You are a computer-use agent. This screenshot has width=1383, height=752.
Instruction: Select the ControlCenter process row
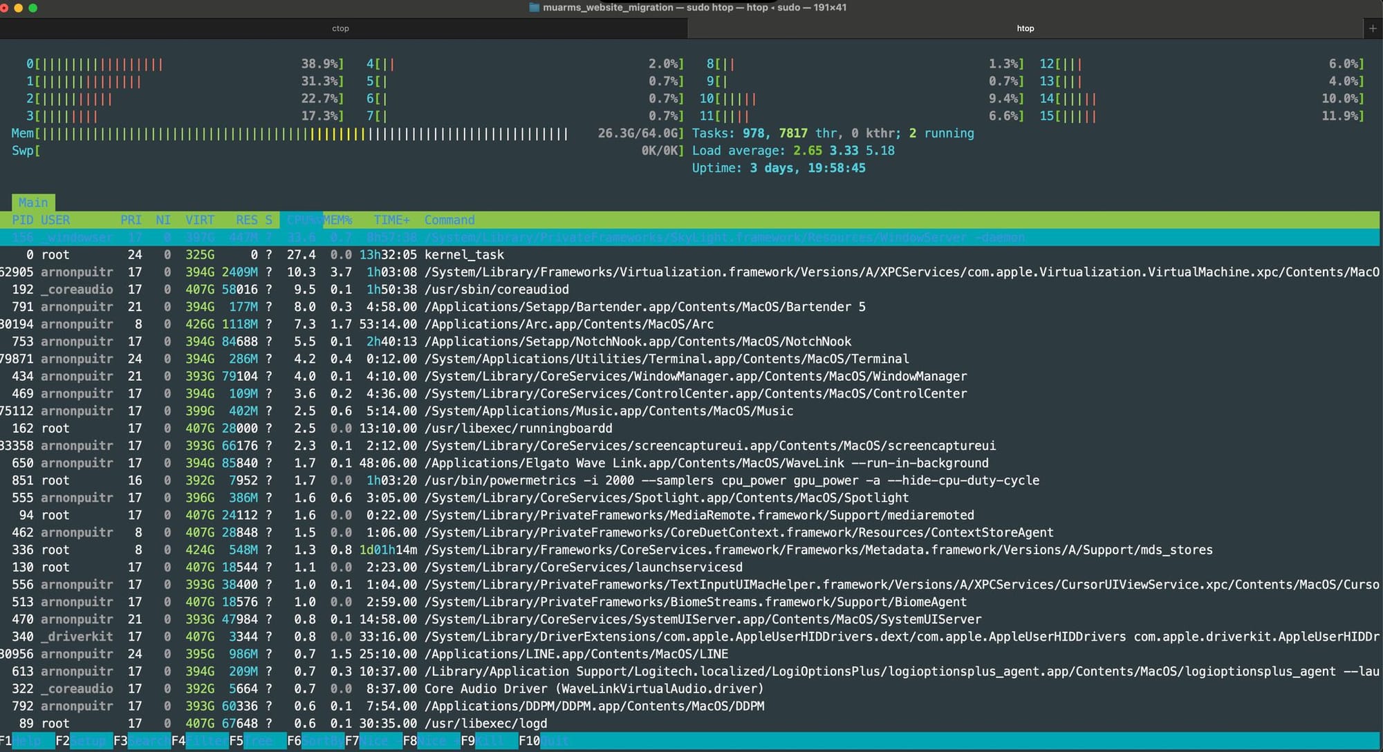click(690, 393)
